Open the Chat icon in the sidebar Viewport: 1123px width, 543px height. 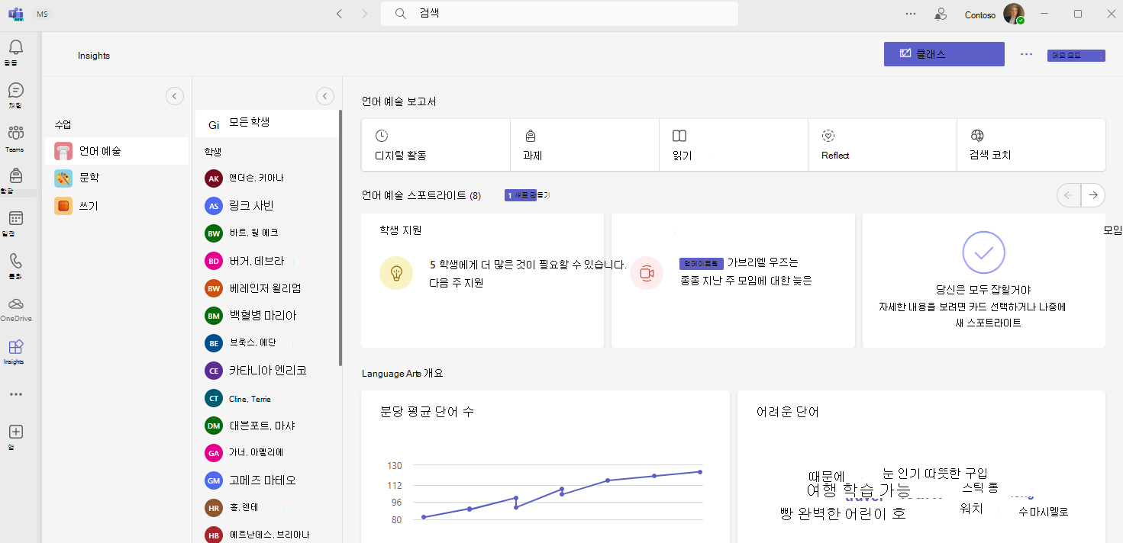click(15, 90)
